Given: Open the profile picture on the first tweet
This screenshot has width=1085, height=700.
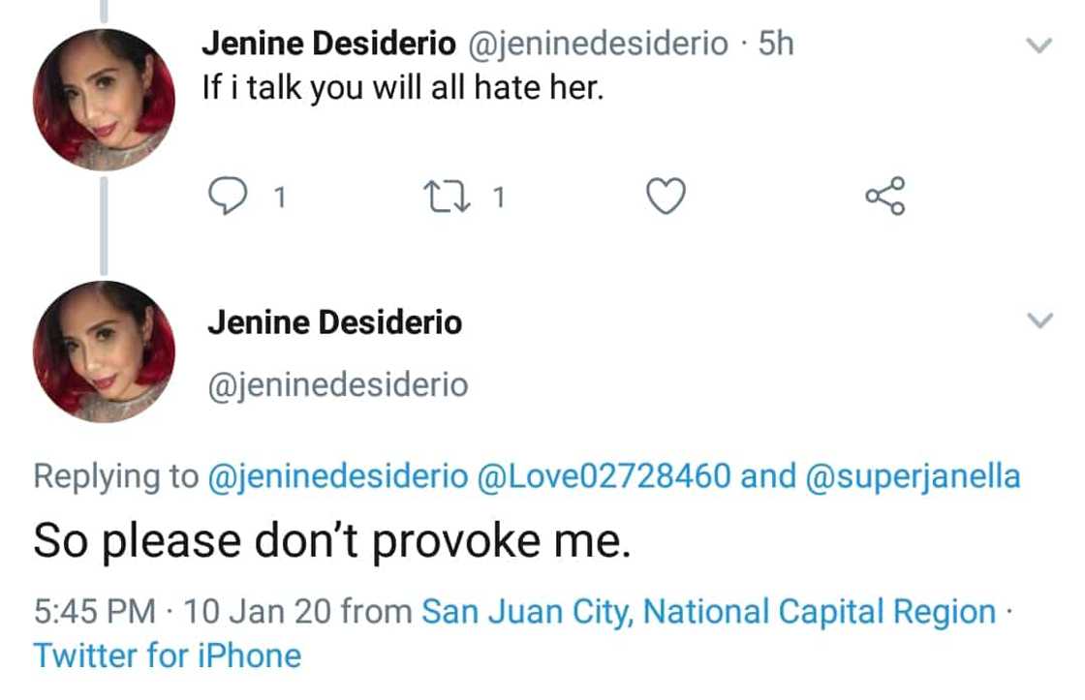Looking at the screenshot, I should click(104, 100).
